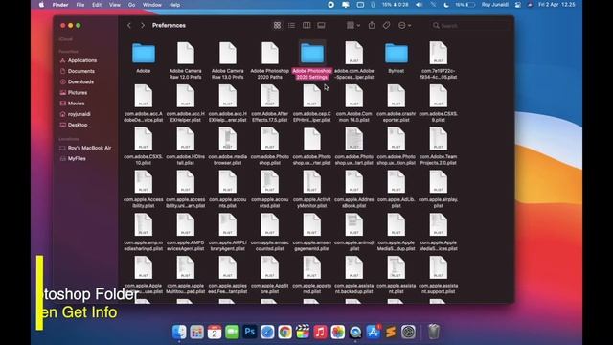The image size is (613, 345).
Task: Open the View menu
Action: 115,5
